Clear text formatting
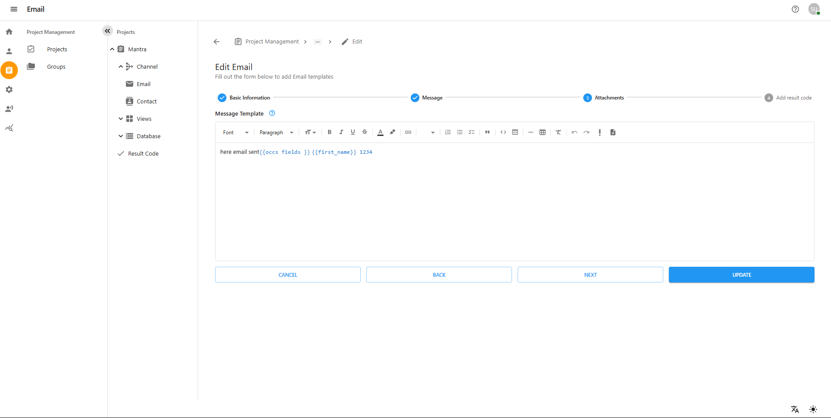 pos(558,132)
